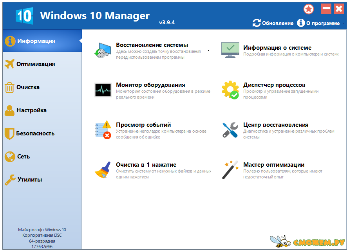Screen dimensions: 349x252
Task: Click the Диспетчер процессов gear icon
Action: tap(230, 90)
